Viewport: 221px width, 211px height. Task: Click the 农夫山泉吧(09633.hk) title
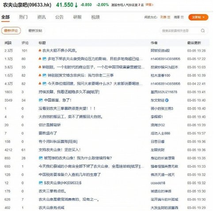click(27, 5)
